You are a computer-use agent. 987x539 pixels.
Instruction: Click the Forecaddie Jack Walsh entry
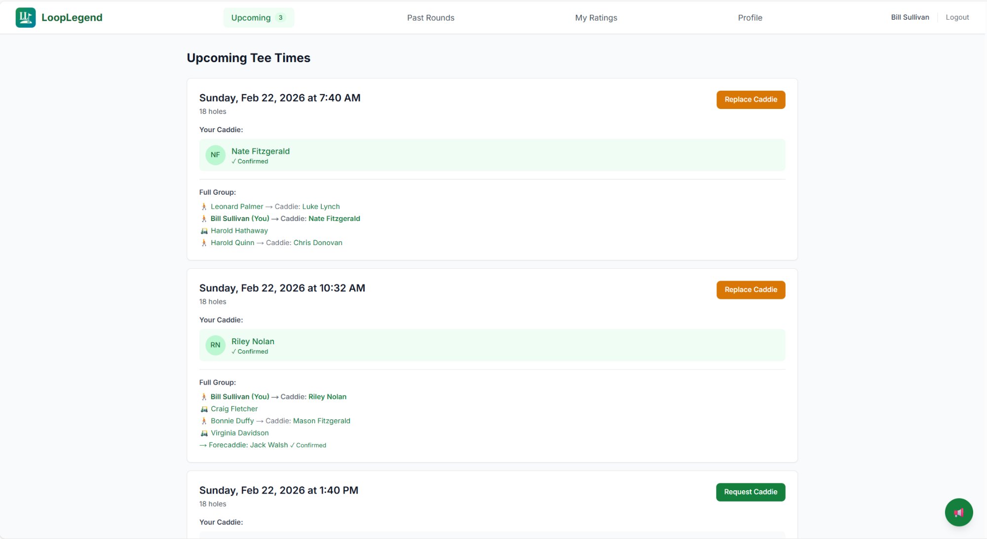248,445
